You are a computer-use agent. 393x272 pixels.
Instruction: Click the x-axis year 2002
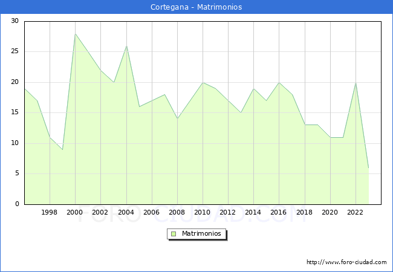tap(100, 212)
